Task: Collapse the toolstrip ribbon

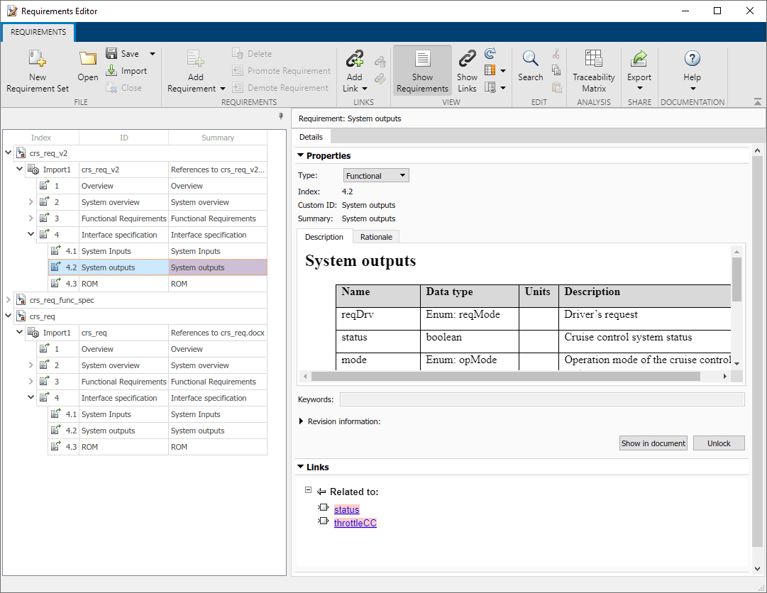Action: coord(757,101)
